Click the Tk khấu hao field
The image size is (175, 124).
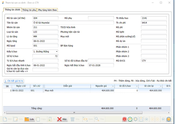(154, 18)
